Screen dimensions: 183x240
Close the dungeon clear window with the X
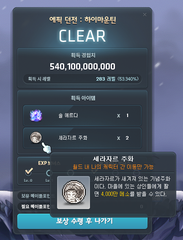pos(145,14)
